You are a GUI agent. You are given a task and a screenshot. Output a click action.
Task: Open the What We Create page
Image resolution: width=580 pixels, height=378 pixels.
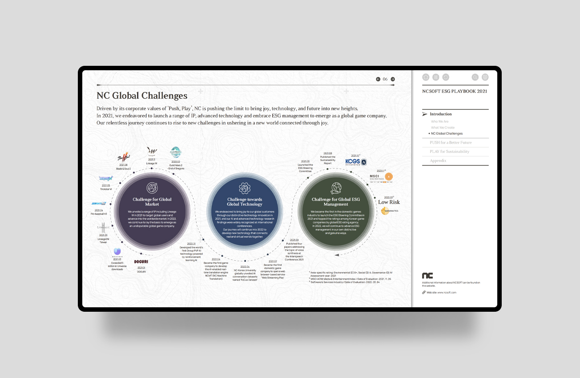click(x=443, y=128)
